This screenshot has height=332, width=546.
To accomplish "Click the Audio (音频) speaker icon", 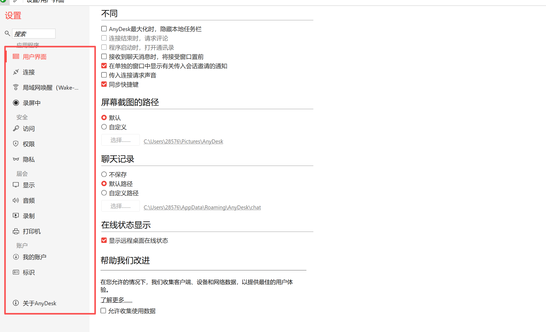I will pos(16,200).
